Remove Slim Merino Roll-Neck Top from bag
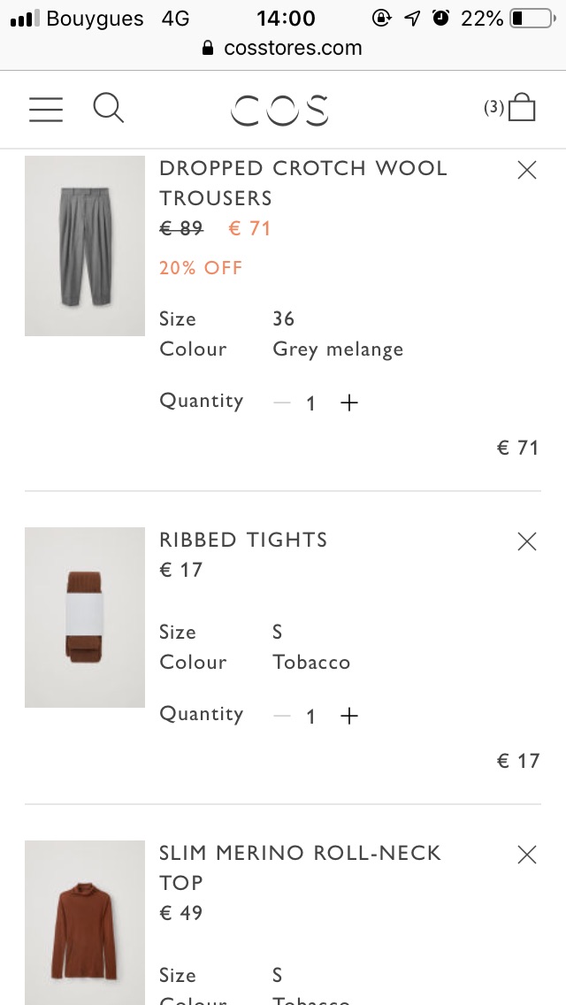The width and height of the screenshot is (566, 1005). 527,855
